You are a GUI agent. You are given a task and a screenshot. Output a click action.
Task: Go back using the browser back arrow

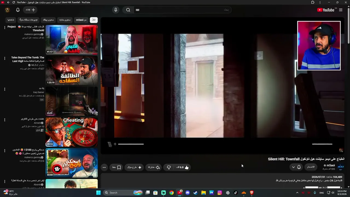8,2
